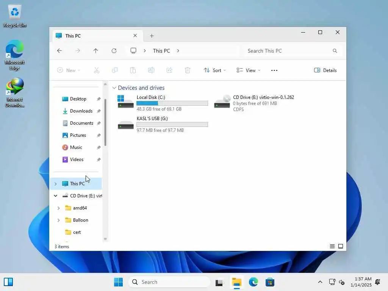The image size is (388, 291).
Task: Click the search magnifier icon
Action: pyautogui.click(x=335, y=51)
